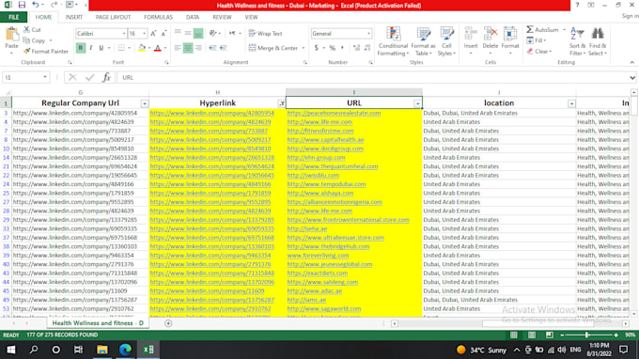Open Regular Company Url filter dropdown
Viewport: 639px width, 359px height.
pos(145,104)
